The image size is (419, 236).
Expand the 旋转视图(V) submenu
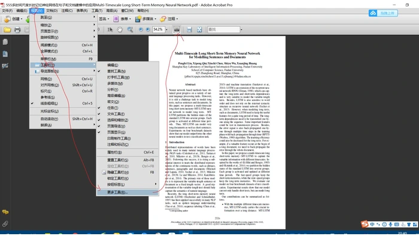click(63, 37)
